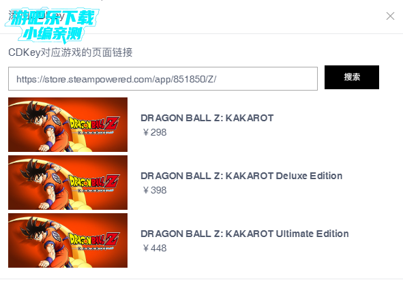Click the Dragon Ball Z logo in the Ultimate thumbnail
Image resolution: width=403 pixels, height=282 pixels.
pyautogui.click(x=94, y=241)
